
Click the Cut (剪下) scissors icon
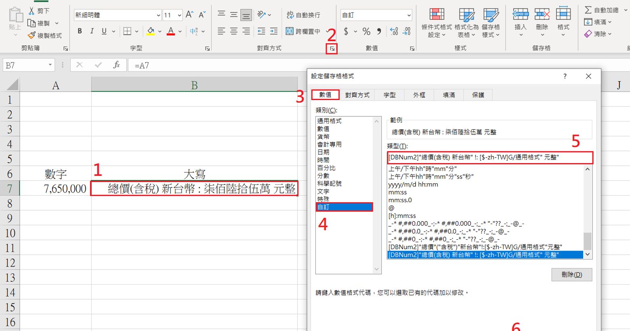(31, 11)
